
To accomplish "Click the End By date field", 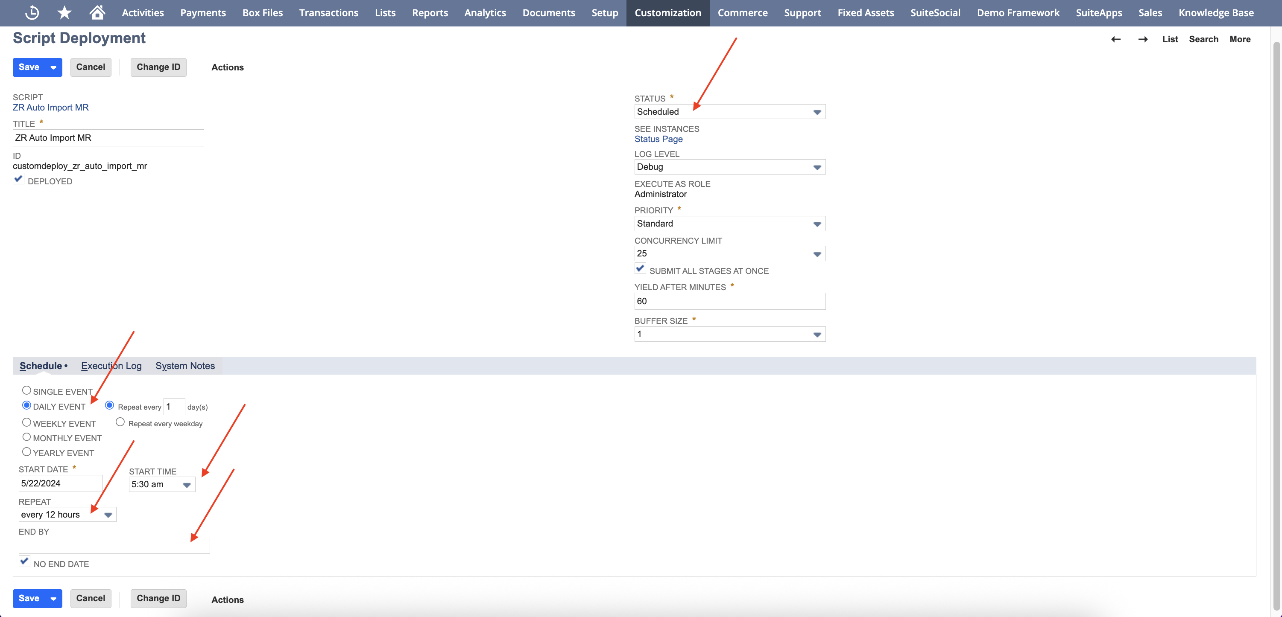I will point(114,545).
